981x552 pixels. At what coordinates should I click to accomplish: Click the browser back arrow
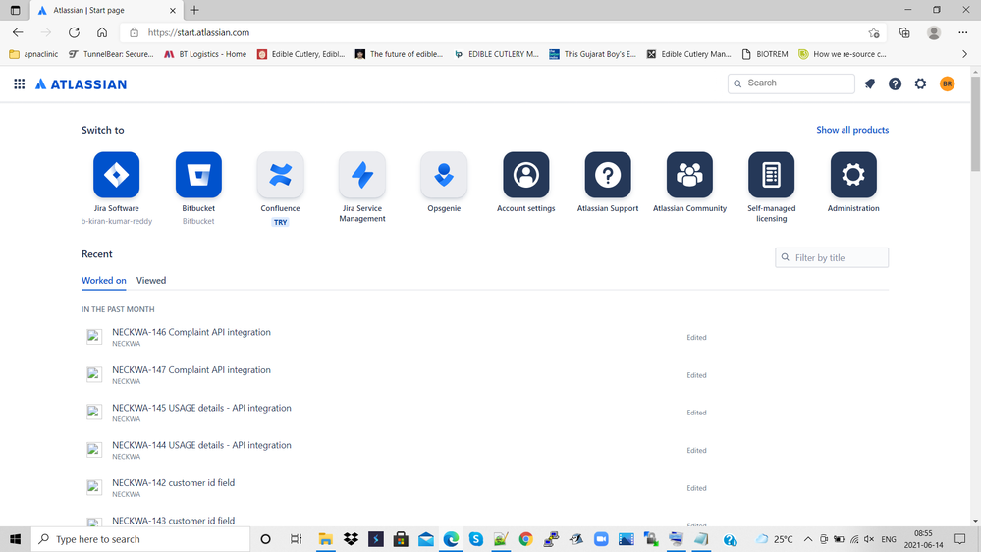(18, 32)
